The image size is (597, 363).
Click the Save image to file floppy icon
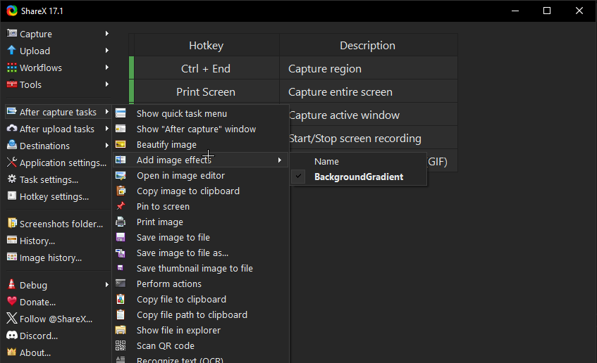(x=121, y=237)
